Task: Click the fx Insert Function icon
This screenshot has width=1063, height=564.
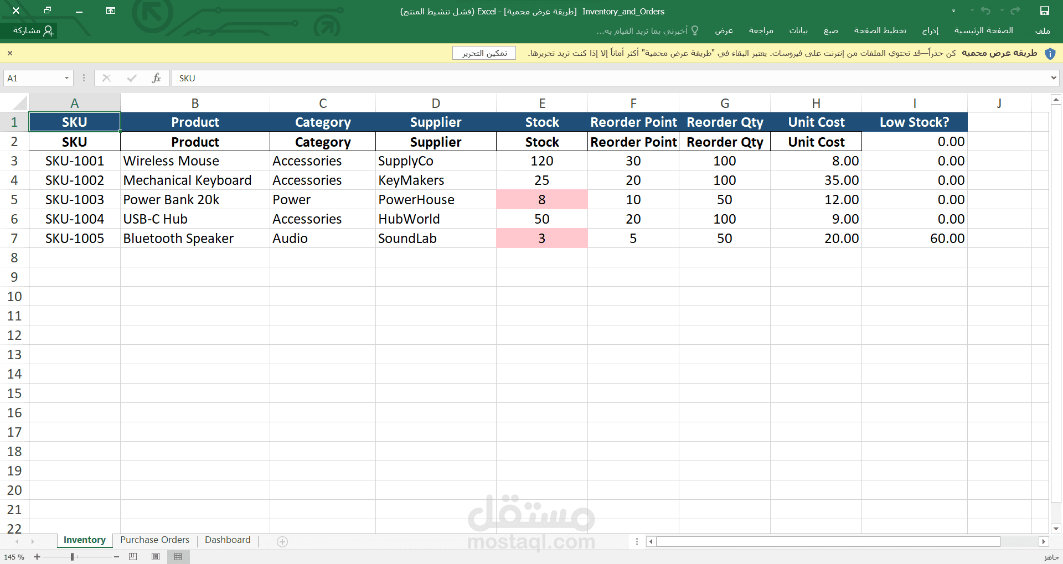Action: [x=156, y=78]
